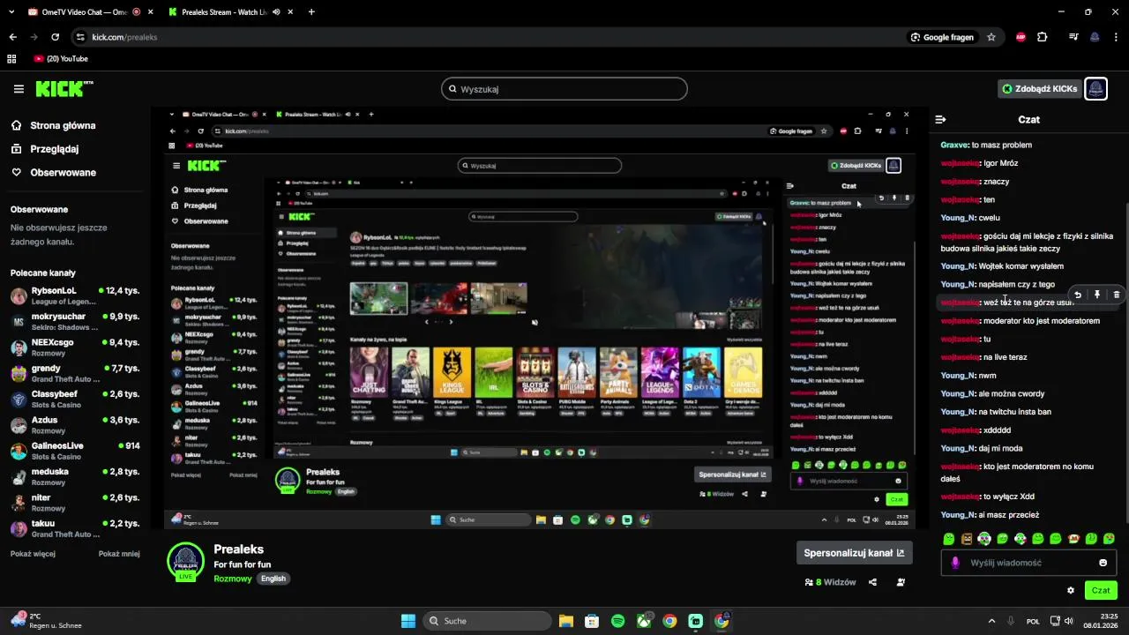Screen dimensions: 1129x635
Task: Expand list with Pokaż więcej
Action: 33,554
